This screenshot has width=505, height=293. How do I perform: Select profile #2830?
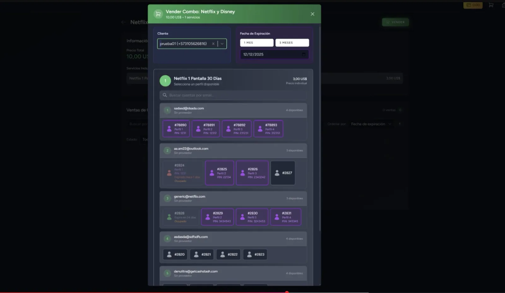point(252,217)
